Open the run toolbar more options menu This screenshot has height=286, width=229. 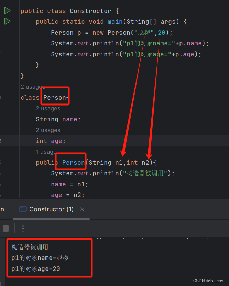pyautogui.click(x=23, y=228)
